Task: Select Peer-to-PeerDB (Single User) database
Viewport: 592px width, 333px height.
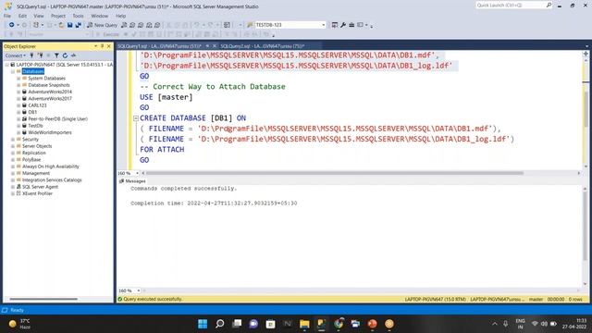Action: pos(57,119)
